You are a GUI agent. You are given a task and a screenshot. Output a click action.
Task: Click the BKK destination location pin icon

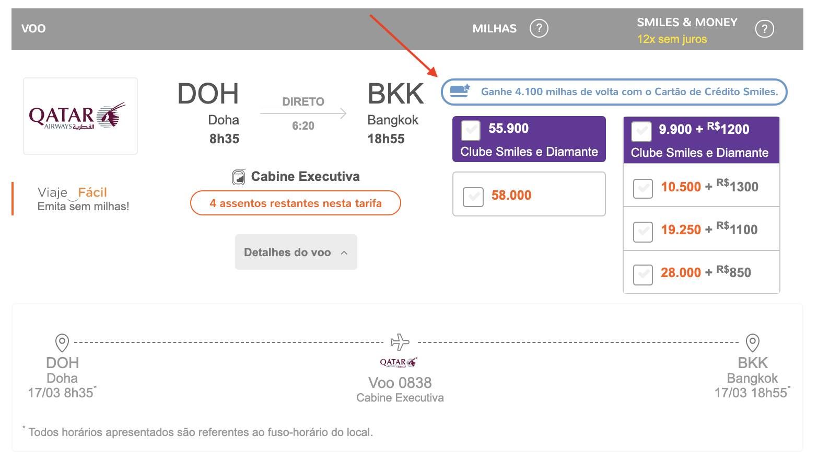[752, 343]
